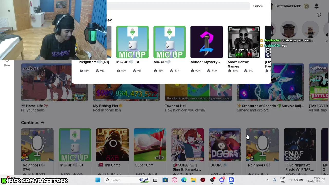The height and width of the screenshot is (185, 329).
Task: Open Windows Start menu
Action: pos(98,180)
